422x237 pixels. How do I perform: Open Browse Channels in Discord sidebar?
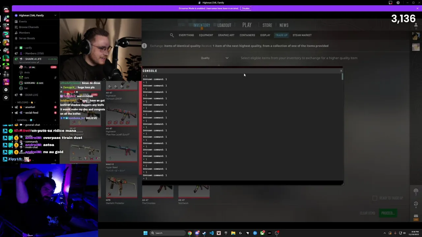(x=35, y=27)
